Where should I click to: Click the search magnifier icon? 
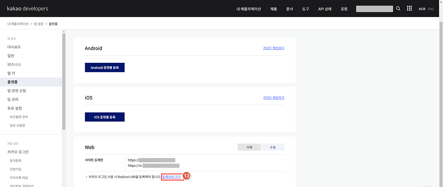(398, 9)
